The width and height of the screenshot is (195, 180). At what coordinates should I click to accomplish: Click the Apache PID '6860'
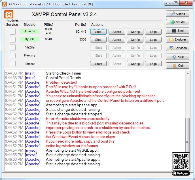point(48,29)
